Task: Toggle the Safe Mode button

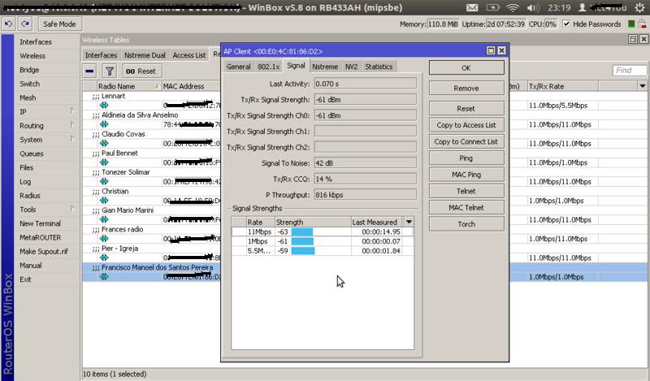Action: [59, 24]
